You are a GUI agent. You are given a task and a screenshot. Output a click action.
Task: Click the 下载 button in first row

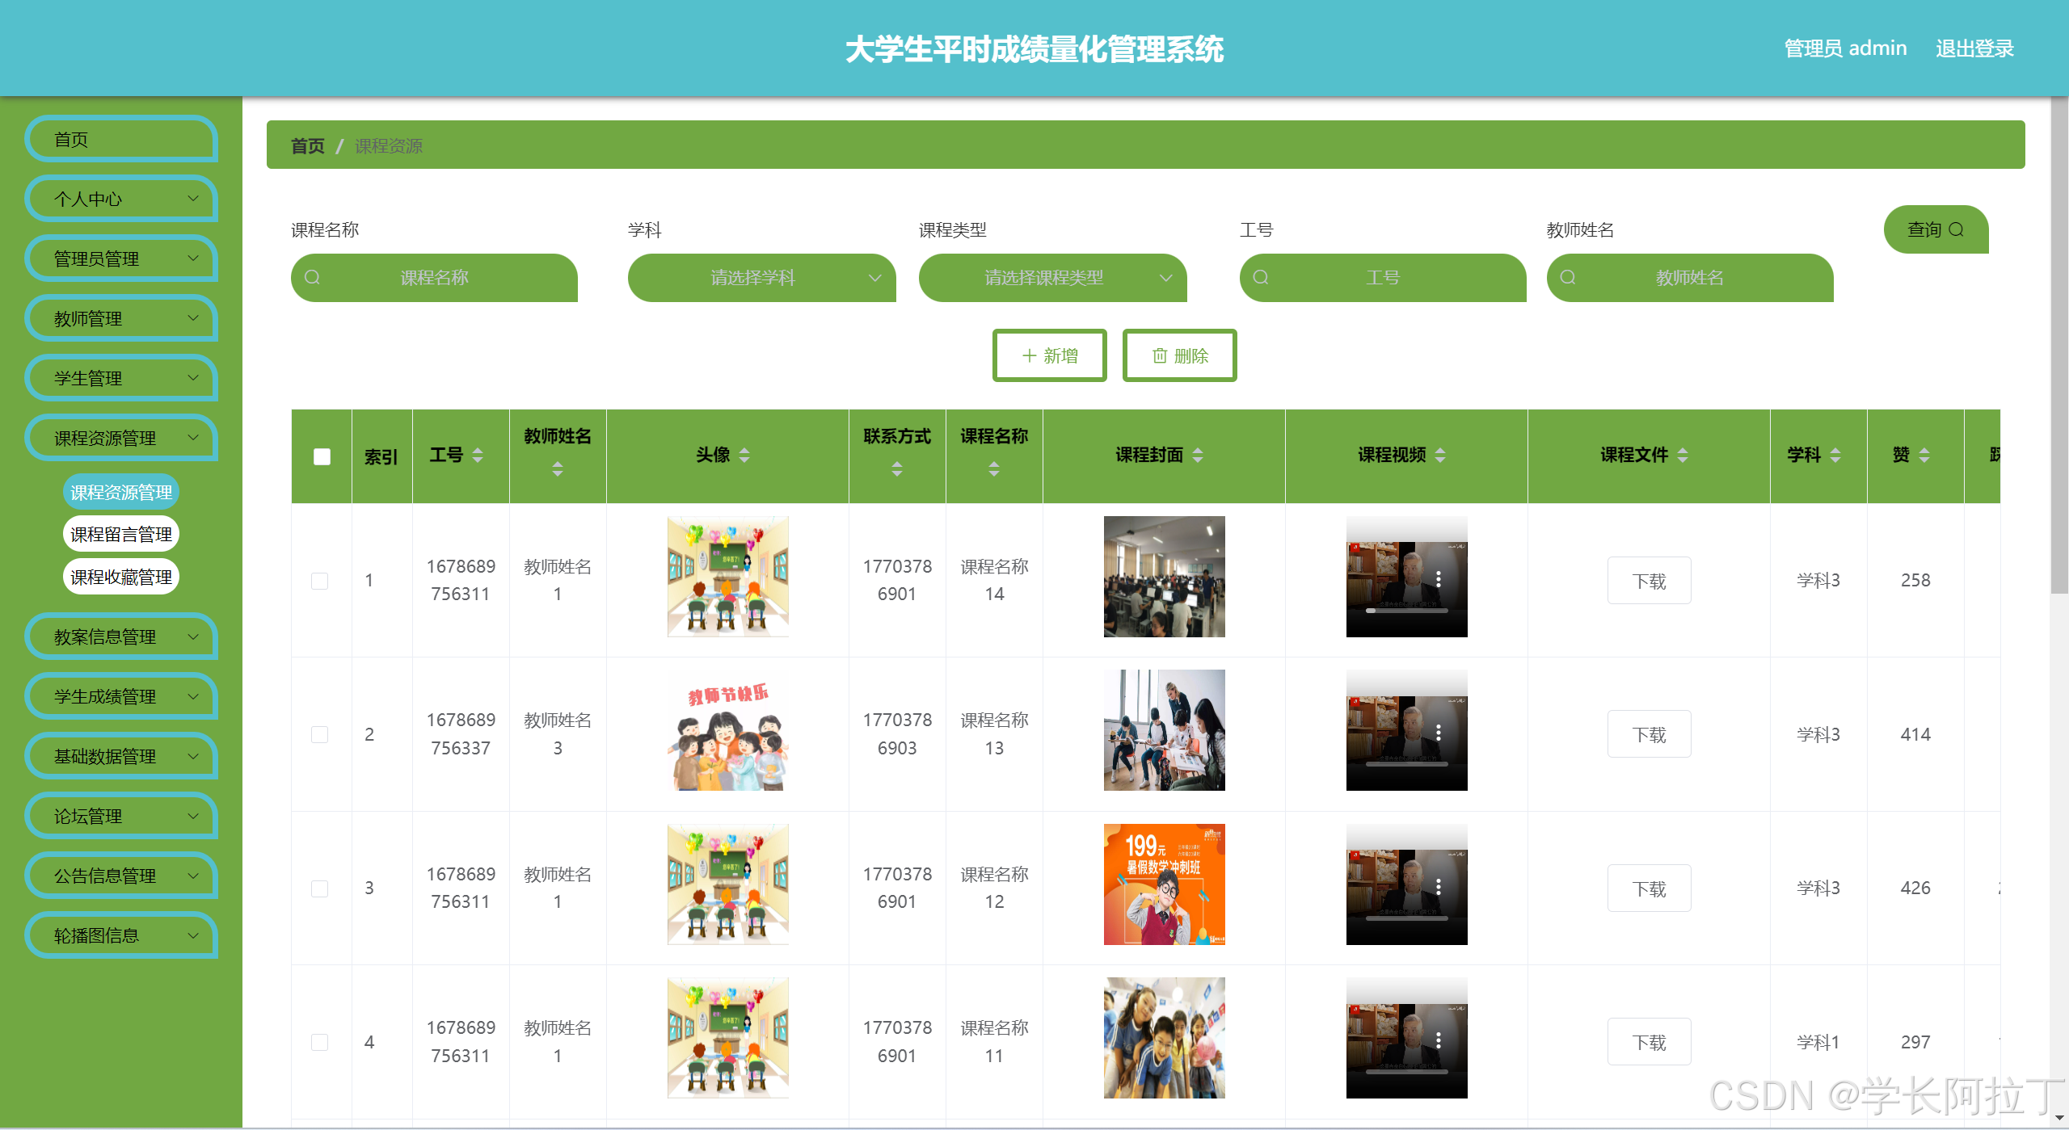pyautogui.click(x=1649, y=580)
